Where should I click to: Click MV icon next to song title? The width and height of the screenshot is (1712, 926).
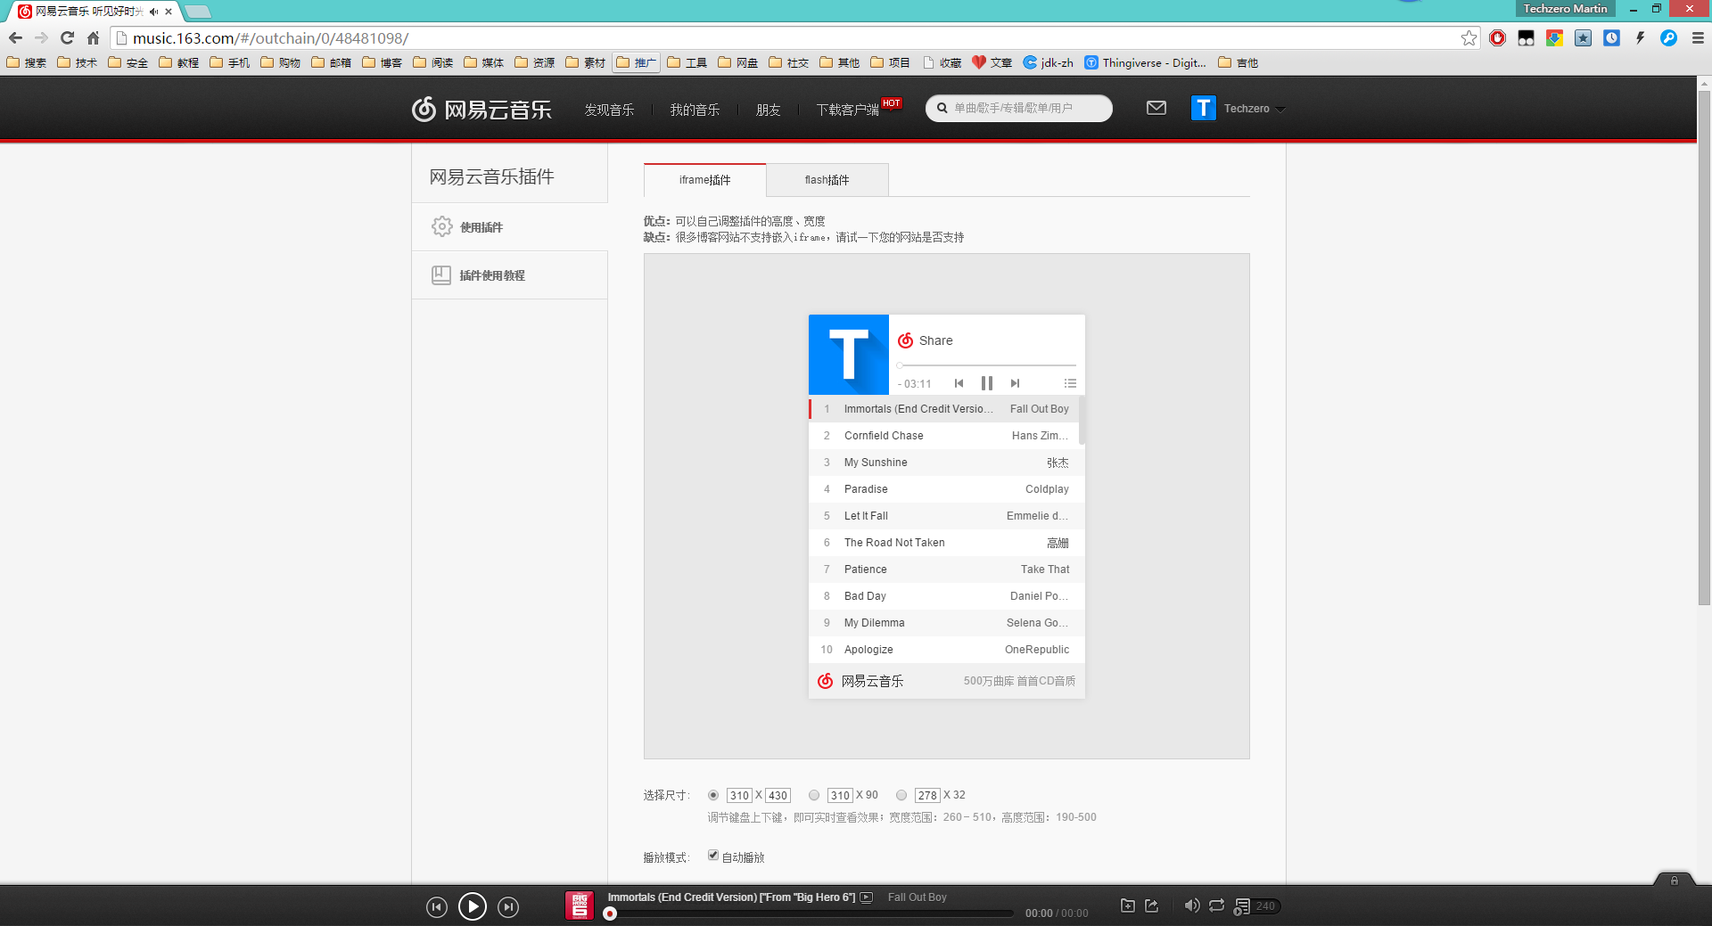[x=866, y=897]
